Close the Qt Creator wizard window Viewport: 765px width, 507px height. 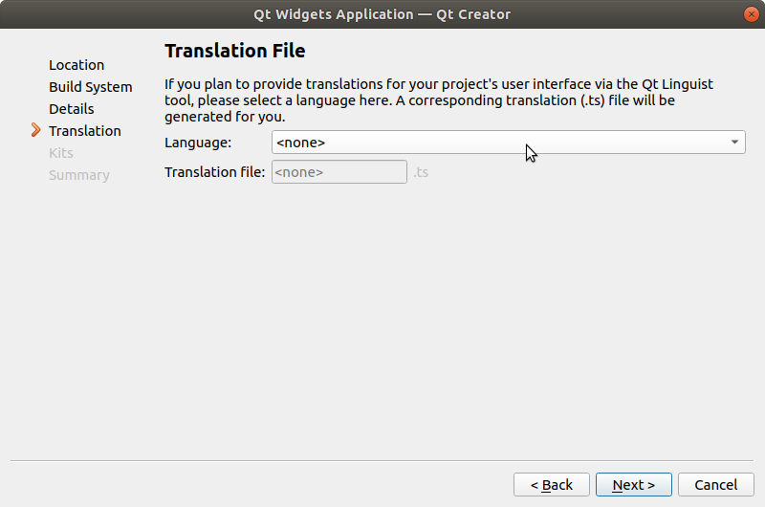(749, 14)
